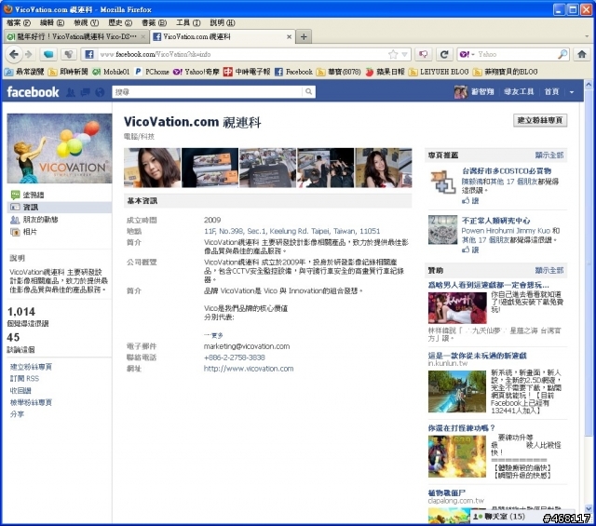
Task: Open the 工具 menu
Action: point(188,22)
